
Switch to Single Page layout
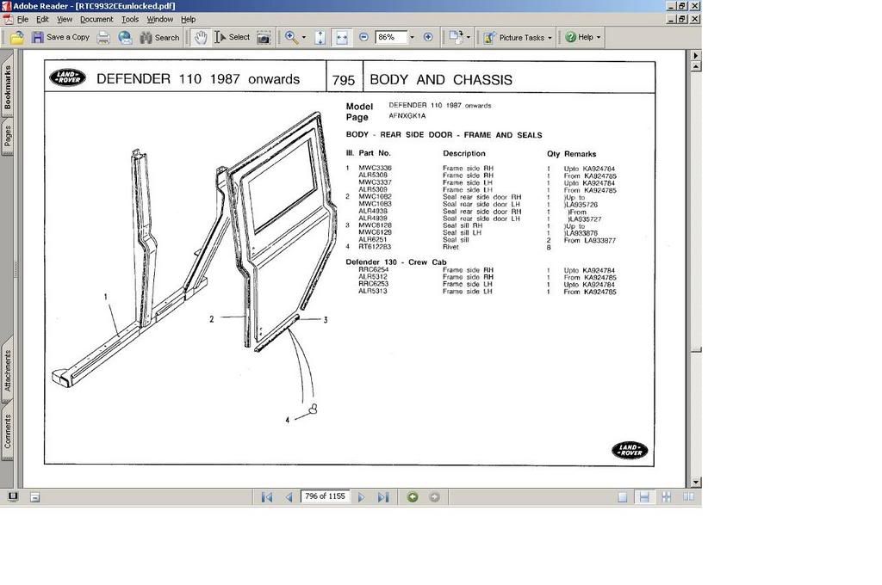pos(622,496)
